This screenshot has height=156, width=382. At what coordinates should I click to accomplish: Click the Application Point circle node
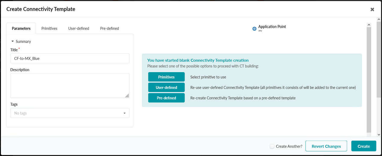coord(254,29)
